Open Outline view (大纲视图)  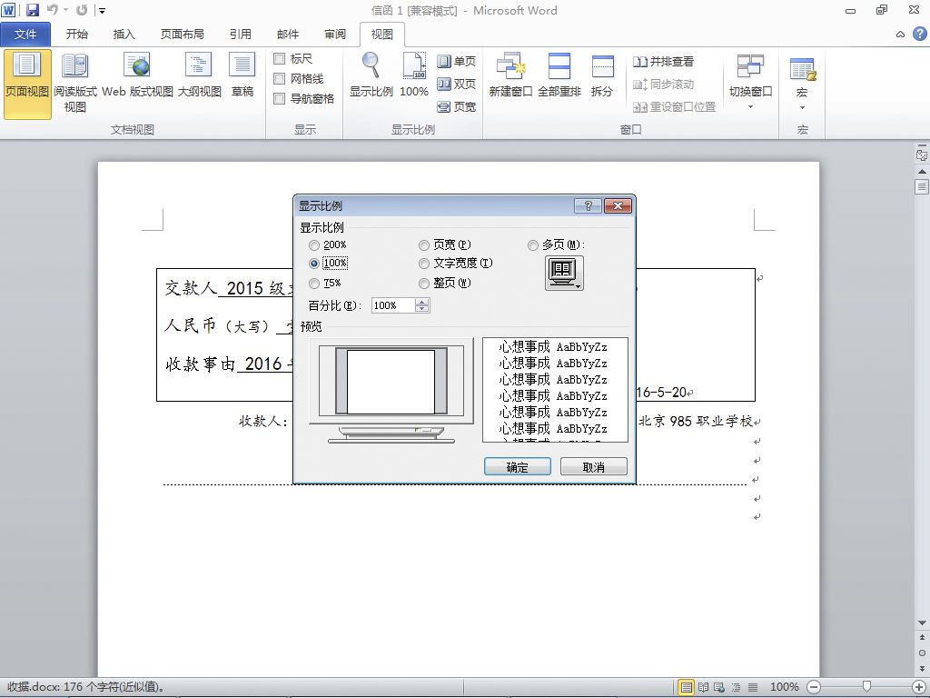(x=199, y=76)
